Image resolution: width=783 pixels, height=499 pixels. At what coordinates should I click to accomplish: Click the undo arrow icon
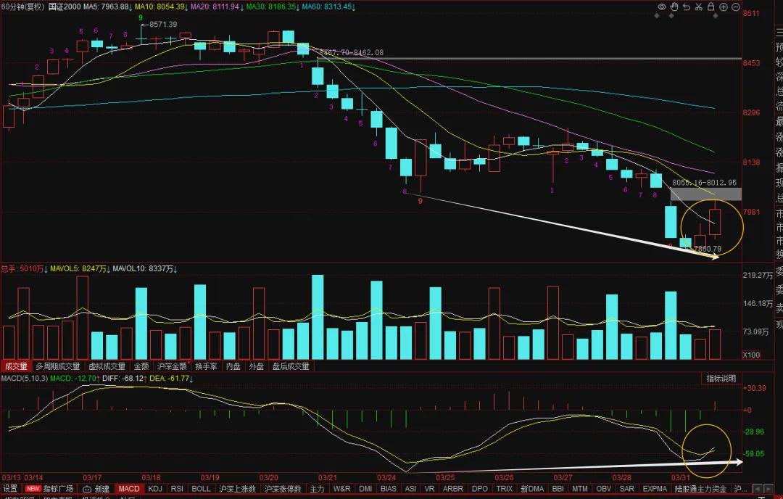pyautogui.click(x=687, y=7)
